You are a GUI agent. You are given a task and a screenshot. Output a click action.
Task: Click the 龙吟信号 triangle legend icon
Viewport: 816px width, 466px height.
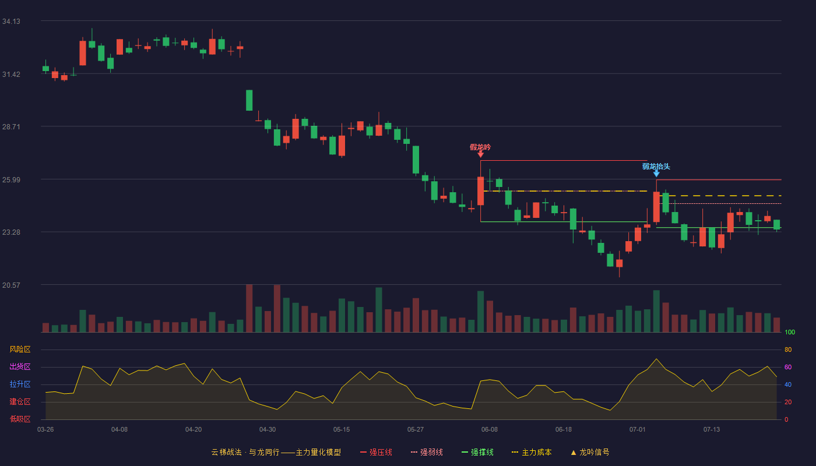pos(573,453)
